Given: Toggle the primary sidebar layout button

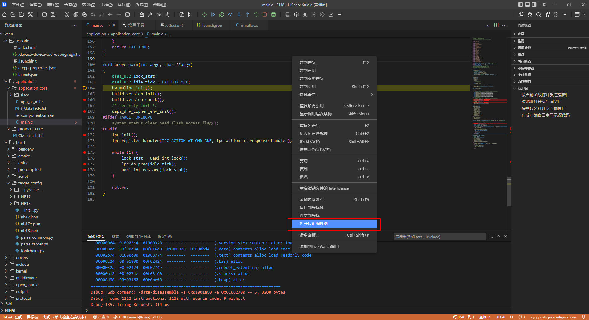Looking at the screenshot, I should coord(521,5).
